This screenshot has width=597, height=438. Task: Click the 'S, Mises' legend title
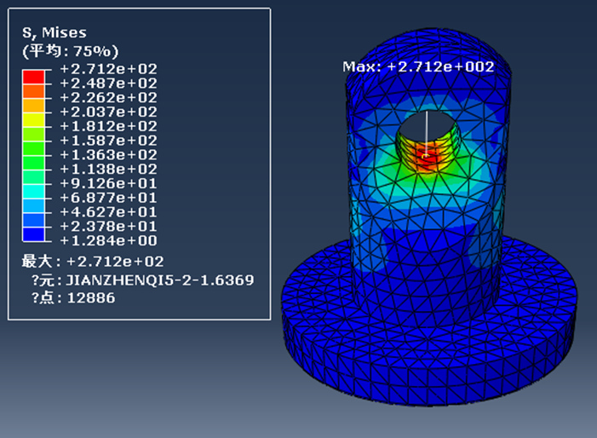[x=54, y=32]
